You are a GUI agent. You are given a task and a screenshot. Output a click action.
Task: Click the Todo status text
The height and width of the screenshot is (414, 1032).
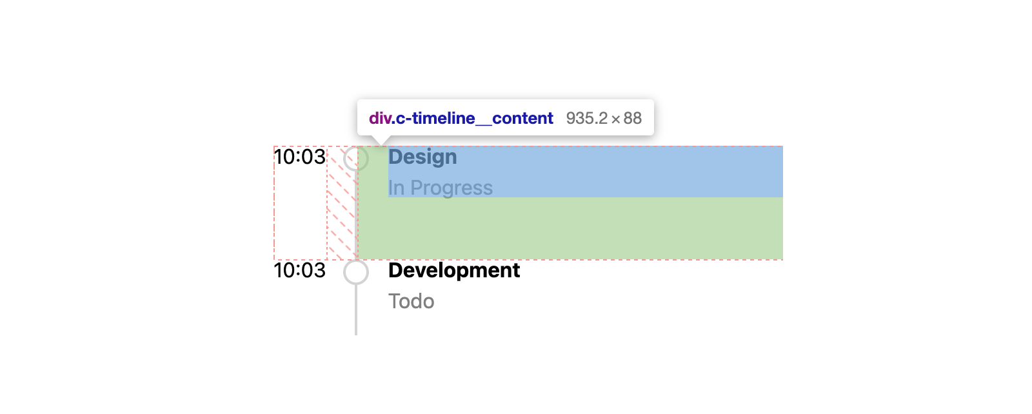[411, 301]
